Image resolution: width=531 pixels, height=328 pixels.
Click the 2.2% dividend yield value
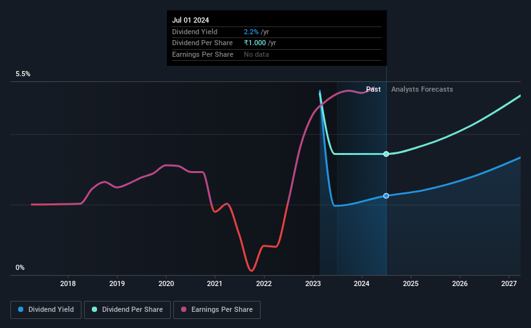[x=251, y=32]
